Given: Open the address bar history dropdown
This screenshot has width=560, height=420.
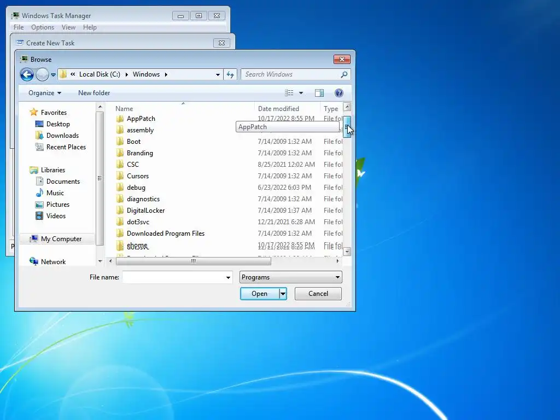Looking at the screenshot, I should coord(218,74).
